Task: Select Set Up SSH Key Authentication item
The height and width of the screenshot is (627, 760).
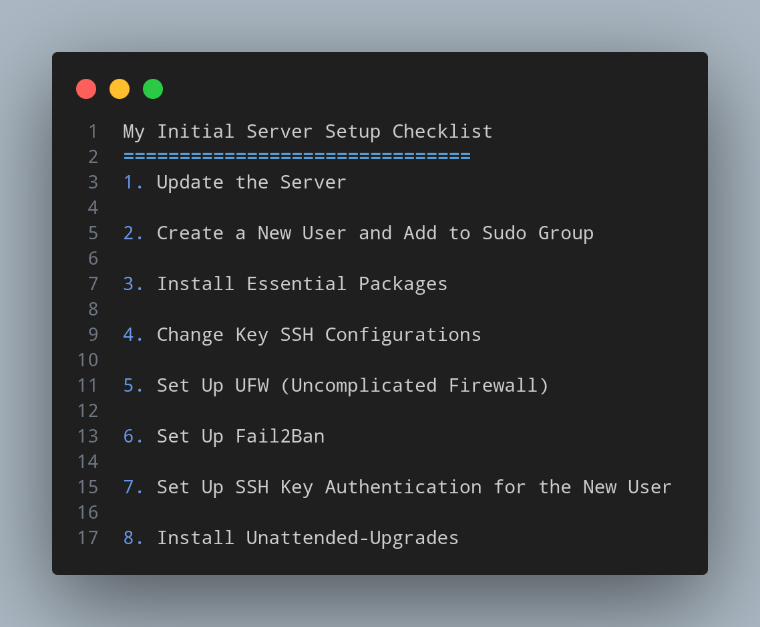Action: (x=414, y=487)
